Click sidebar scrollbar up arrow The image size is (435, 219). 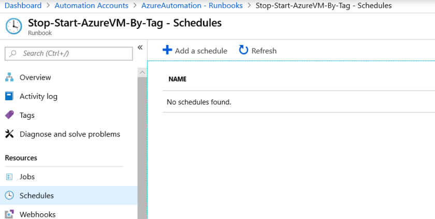[x=142, y=72]
